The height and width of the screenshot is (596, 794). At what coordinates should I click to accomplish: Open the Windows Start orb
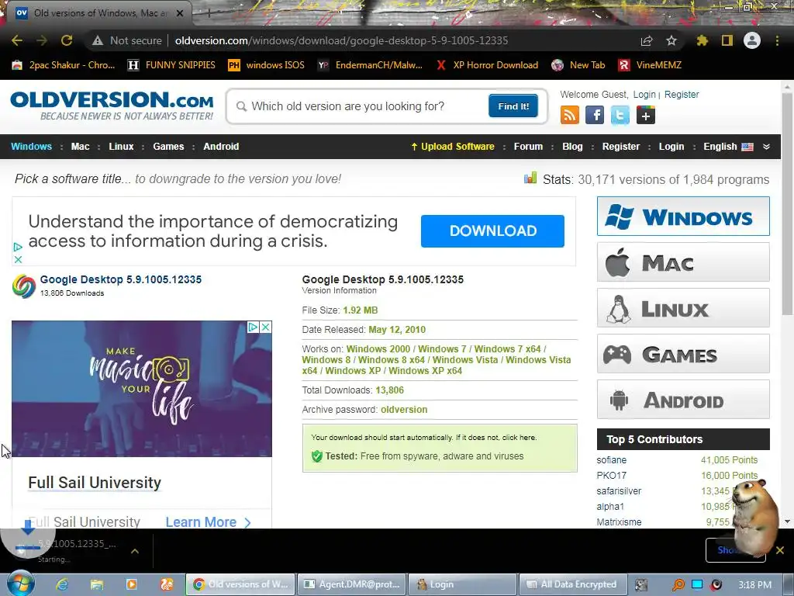pos(21,584)
